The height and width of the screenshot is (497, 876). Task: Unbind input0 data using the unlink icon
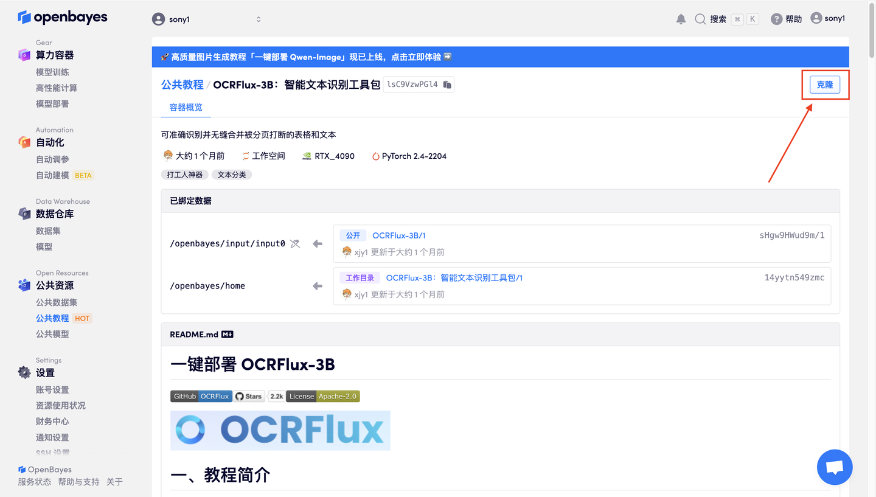(x=295, y=243)
